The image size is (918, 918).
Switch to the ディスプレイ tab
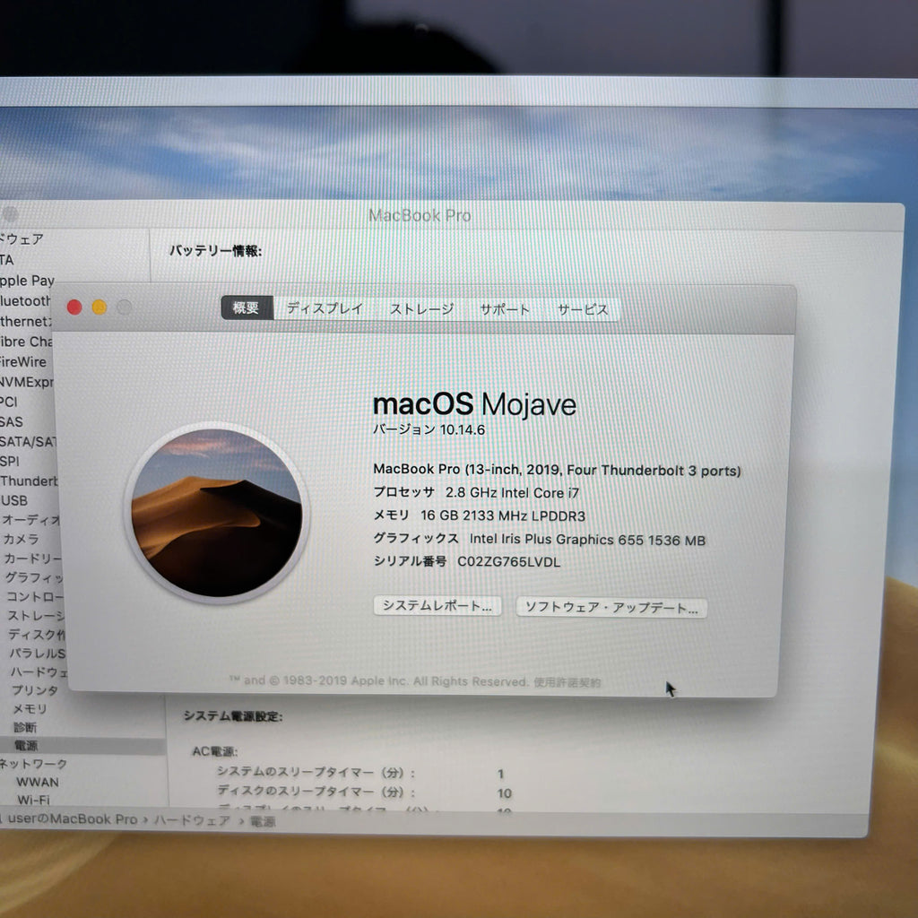click(325, 308)
